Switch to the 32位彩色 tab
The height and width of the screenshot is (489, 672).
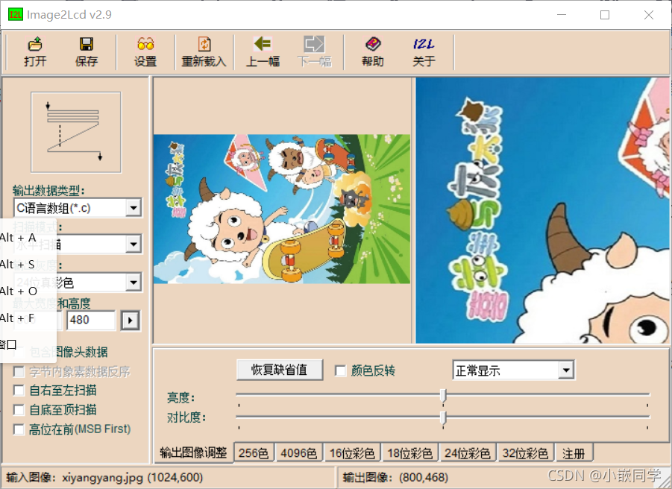(525, 453)
